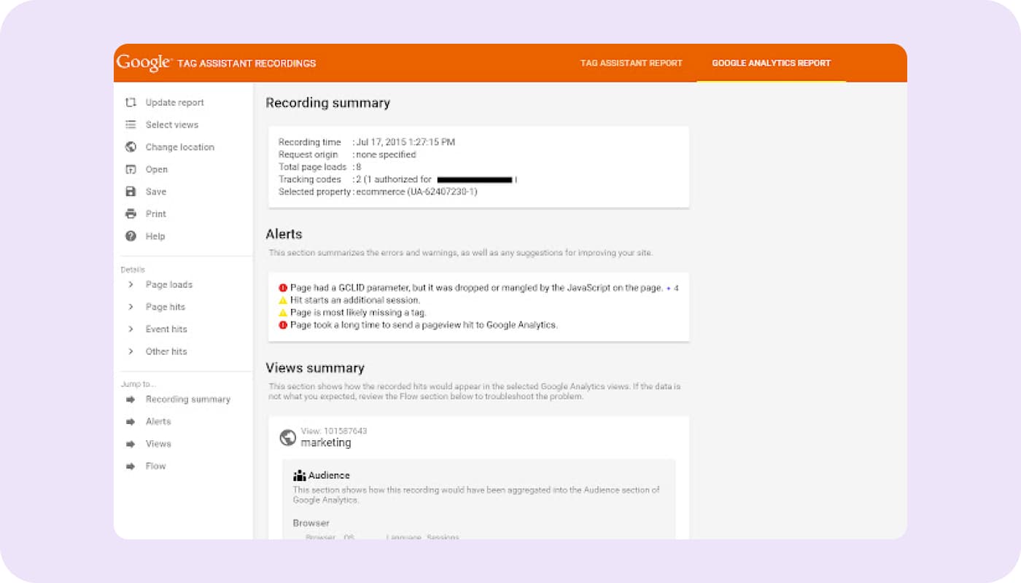Save the recording via Save label
This screenshot has width=1021, height=583.
tap(156, 192)
